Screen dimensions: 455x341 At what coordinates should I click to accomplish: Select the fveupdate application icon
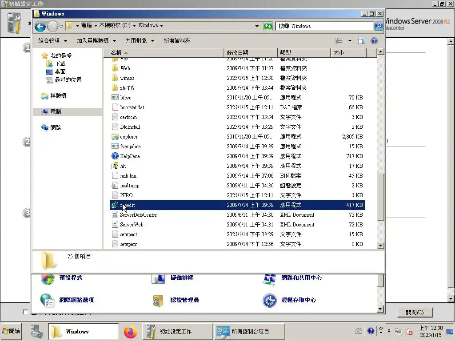115,146
